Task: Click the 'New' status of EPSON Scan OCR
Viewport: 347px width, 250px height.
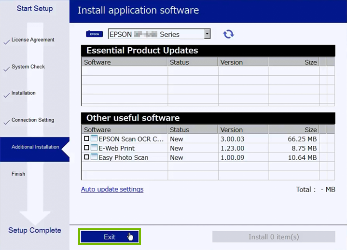Action: 176,139
